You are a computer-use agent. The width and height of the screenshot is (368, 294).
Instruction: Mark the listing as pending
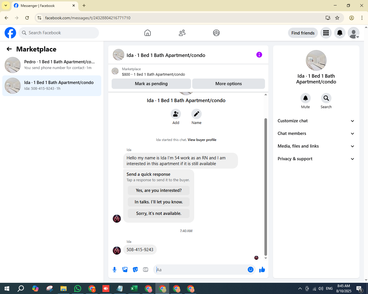151,84
